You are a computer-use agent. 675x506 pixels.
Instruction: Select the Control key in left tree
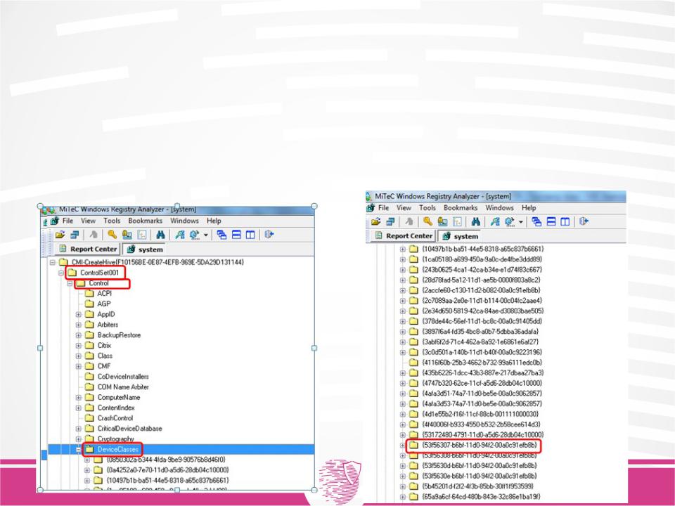(x=98, y=283)
